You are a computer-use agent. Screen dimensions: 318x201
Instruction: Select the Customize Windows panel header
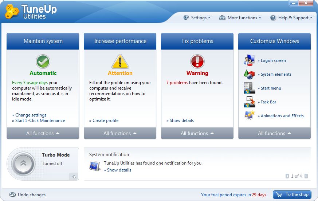(x=274, y=41)
